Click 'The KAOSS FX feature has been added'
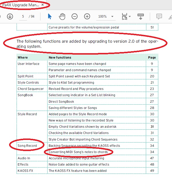Viewport: 172px width, 190px height. (78, 171)
